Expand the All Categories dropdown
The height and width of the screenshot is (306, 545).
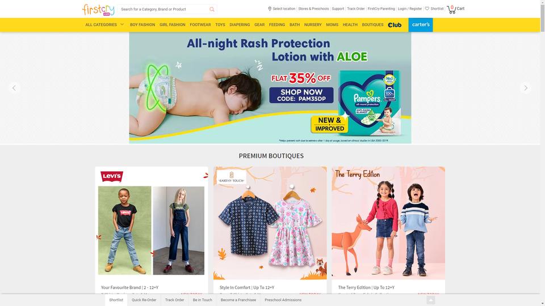104,25
